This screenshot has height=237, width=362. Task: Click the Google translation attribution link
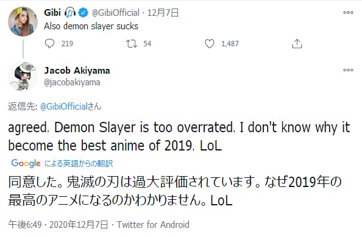(x=62, y=163)
